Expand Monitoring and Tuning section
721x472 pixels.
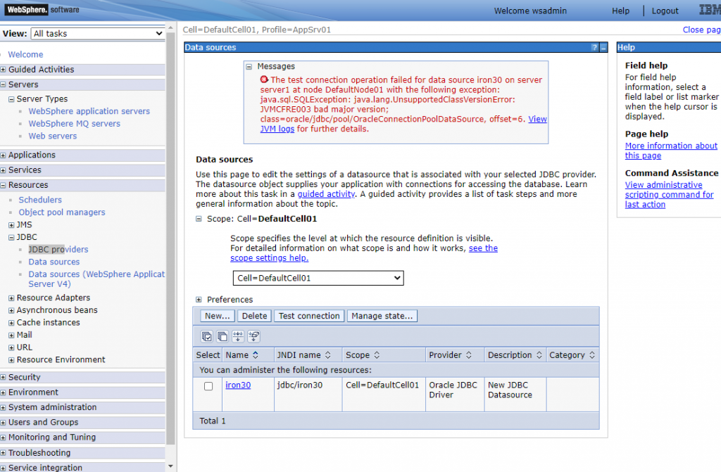pos(4,438)
